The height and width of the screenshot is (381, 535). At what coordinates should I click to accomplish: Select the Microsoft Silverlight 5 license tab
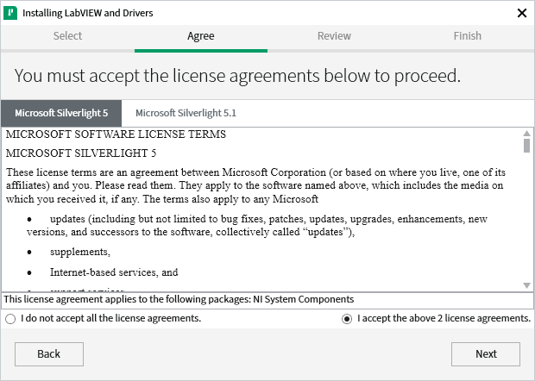(61, 113)
